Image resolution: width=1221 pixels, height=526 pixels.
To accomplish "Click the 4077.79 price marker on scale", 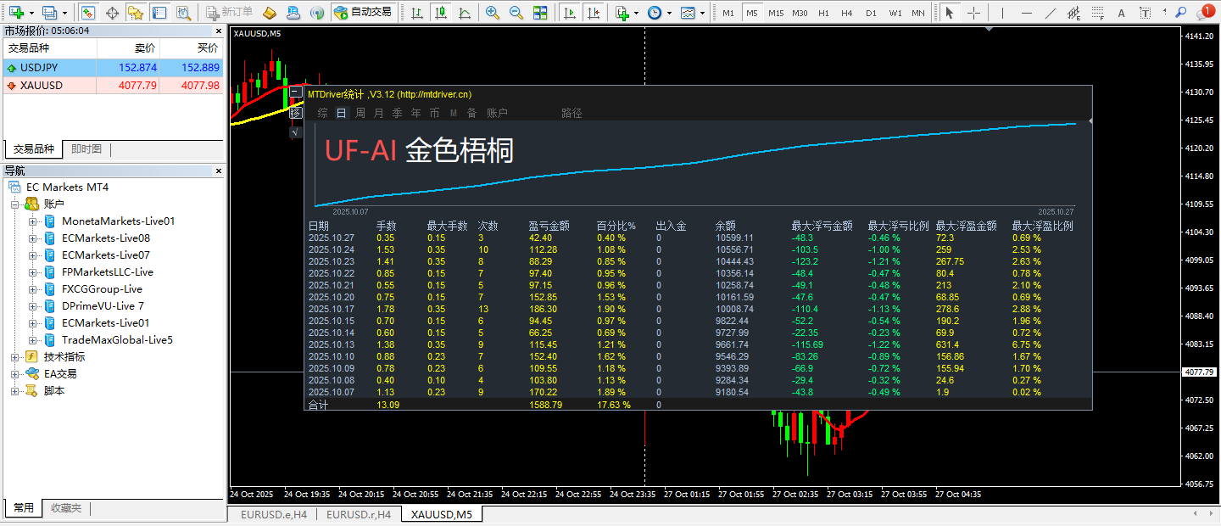I will tap(1198, 372).
